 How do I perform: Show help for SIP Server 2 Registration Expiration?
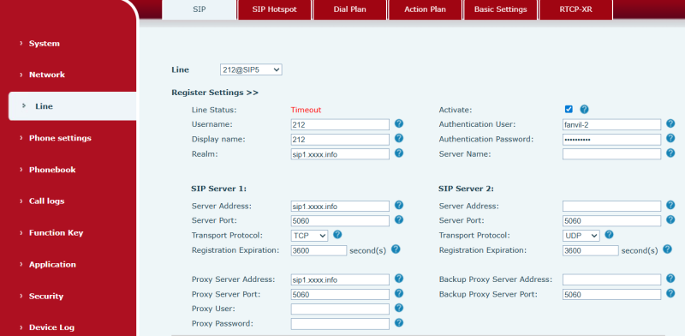pos(667,249)
